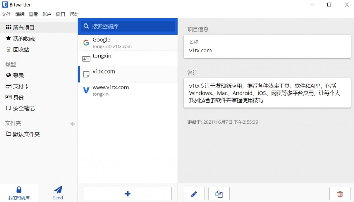
Task: Delete the item with trash button
Action: point(340,194)
